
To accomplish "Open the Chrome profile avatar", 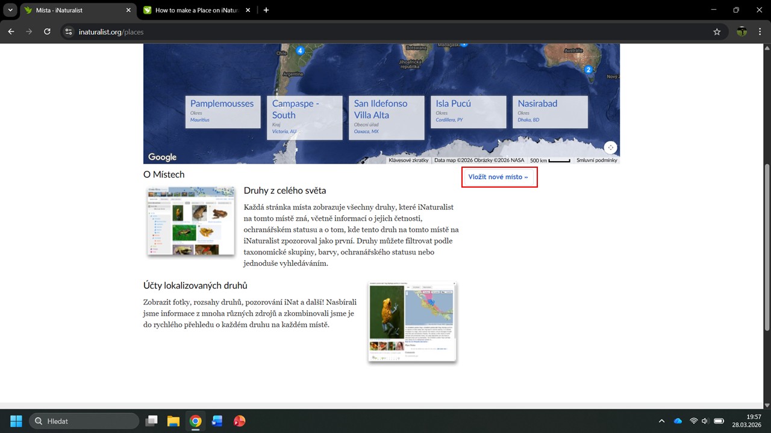I will [741, 32].
